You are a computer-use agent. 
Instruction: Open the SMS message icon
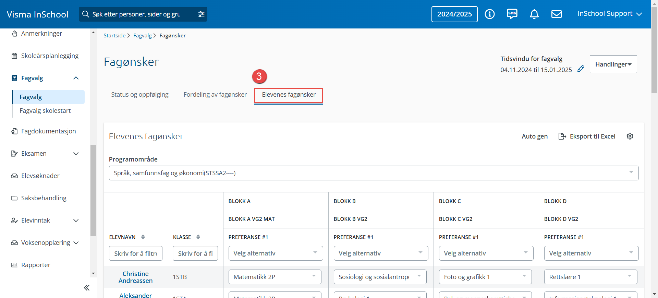pyautogui.click(x=512, y=14)
